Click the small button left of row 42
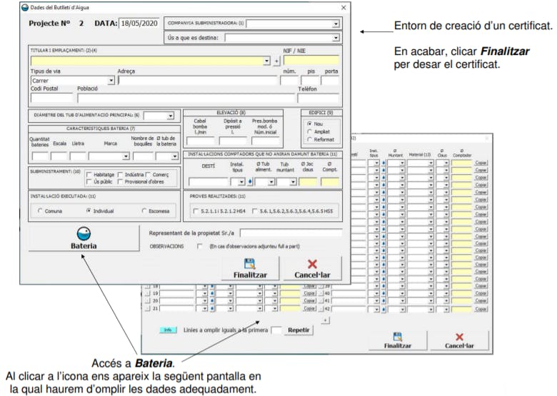Screen dimensions: 557x396 [x=321, y=309]
